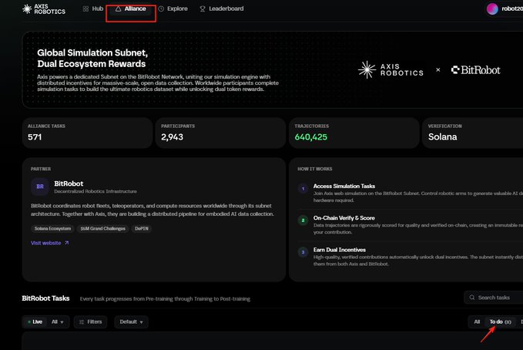Click the On-Chain Verify & Score heading
The image size is (523, 350).
(344, 217)
